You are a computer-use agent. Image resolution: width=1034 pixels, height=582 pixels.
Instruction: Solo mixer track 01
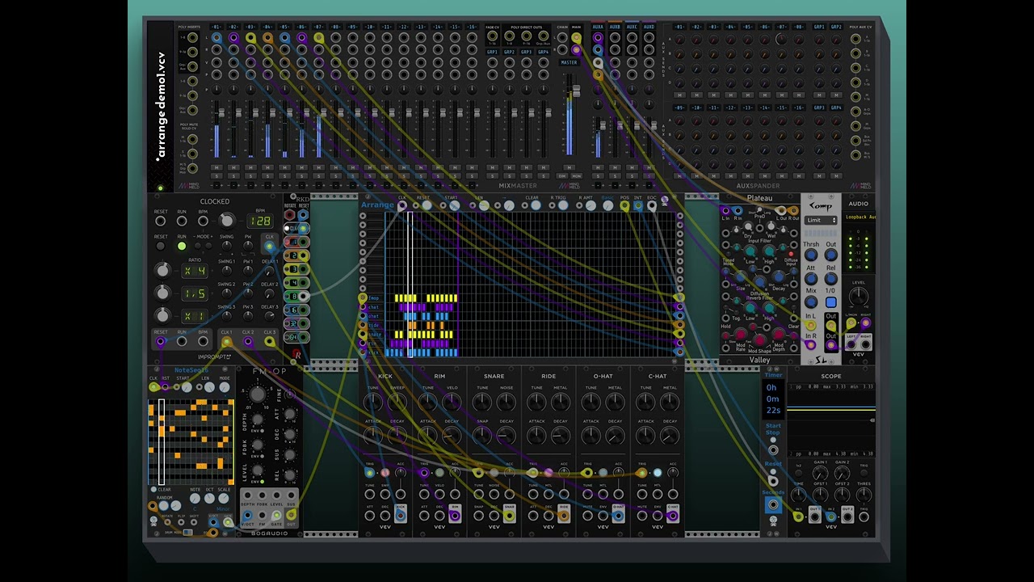216,175
